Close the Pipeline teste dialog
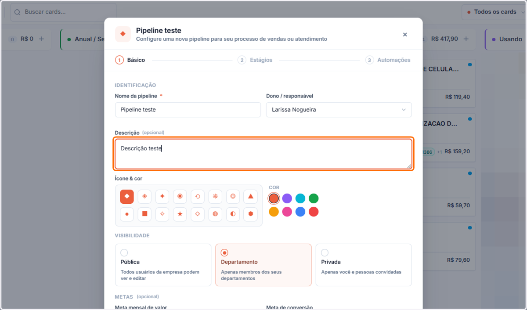This screenshot has height=310, width=527. click(405, 34)
